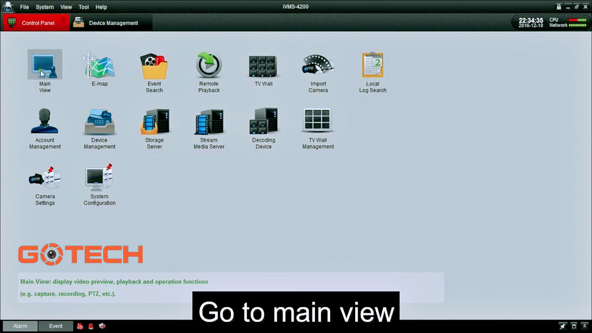592x333 pixels.
Task: Open the File menu
Action: tap(24, 7)
